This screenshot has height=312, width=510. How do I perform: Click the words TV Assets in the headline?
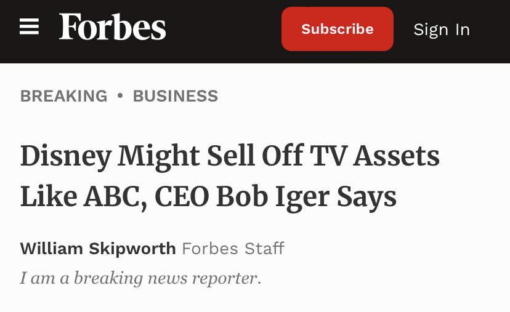pos(378,156)
